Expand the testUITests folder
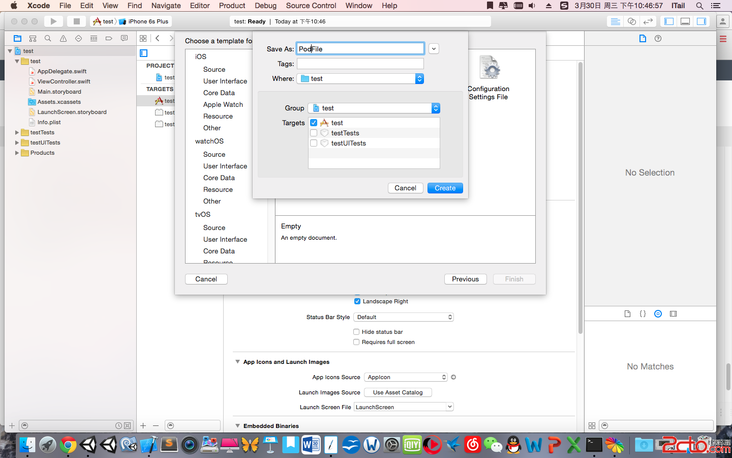 pyautogui.click(x=17, y=142)
